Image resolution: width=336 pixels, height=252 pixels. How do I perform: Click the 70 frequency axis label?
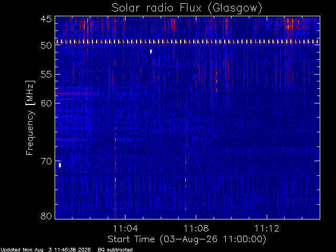coord(46,161)
